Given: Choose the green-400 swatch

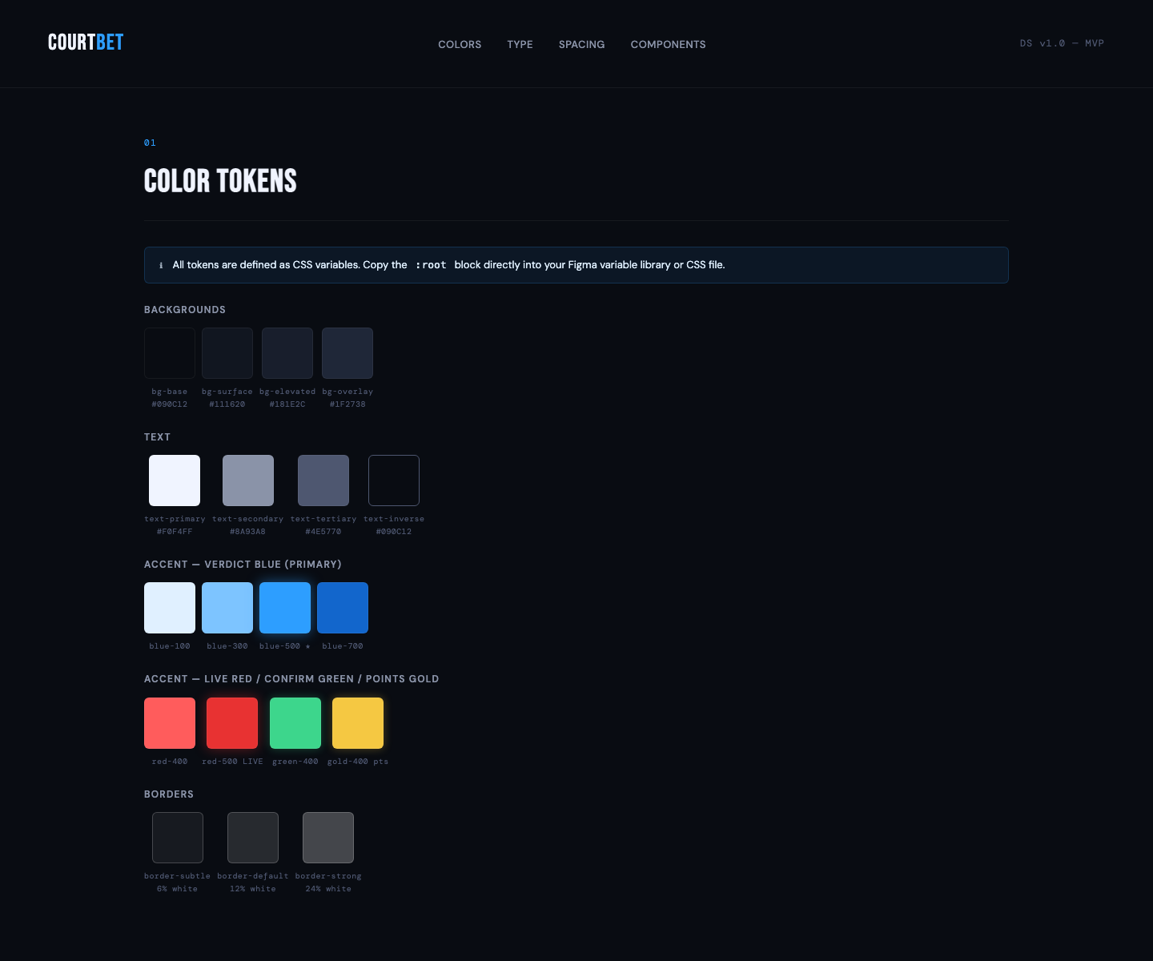Looking at the screenshot, I should tap(295, 723).
